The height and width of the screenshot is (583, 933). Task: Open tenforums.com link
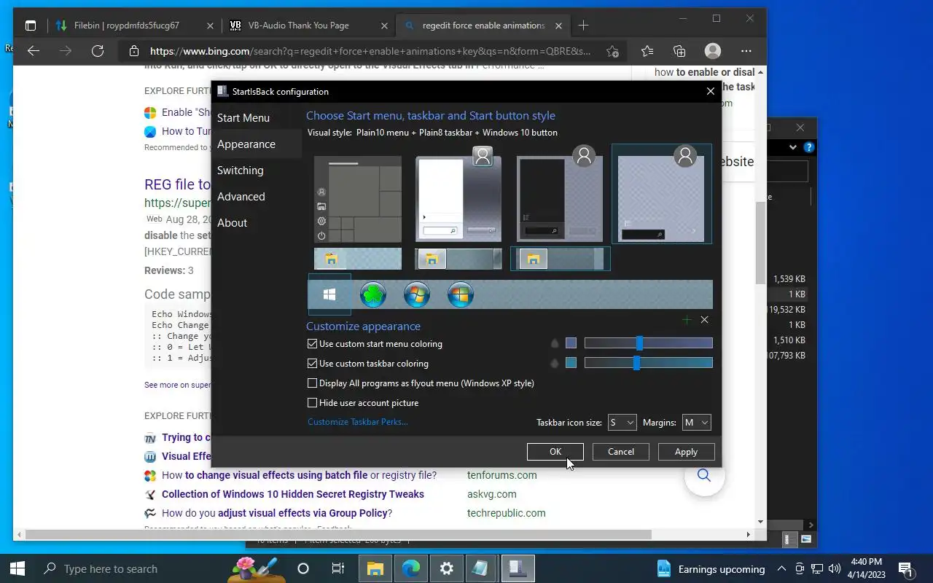pyautogui.click(x=502, y=475)
